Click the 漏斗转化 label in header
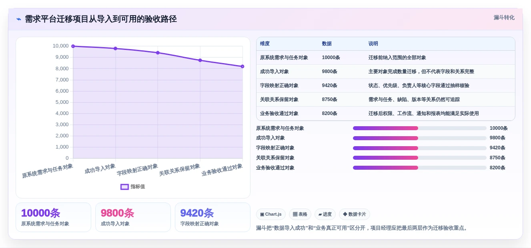 point(504,18)
